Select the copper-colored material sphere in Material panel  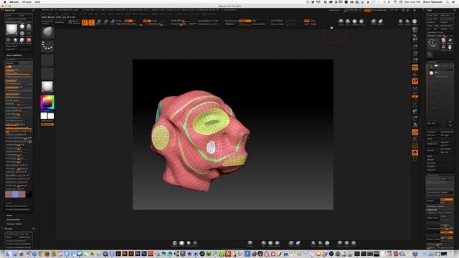[29, 40]
